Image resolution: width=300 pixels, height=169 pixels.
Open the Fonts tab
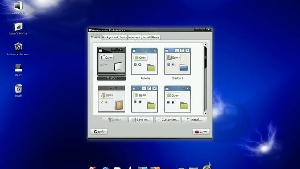click(123, 38)
